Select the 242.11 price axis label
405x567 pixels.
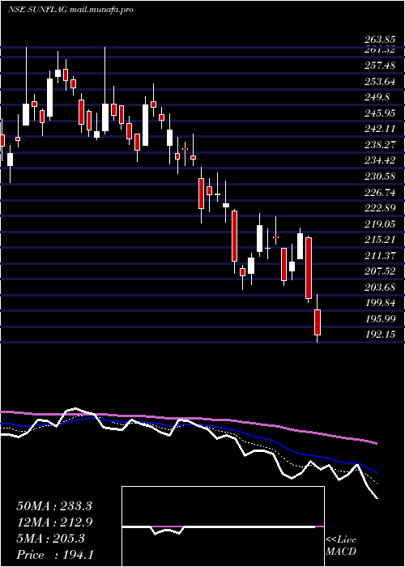pyautogui.click(x=380, y=129)
